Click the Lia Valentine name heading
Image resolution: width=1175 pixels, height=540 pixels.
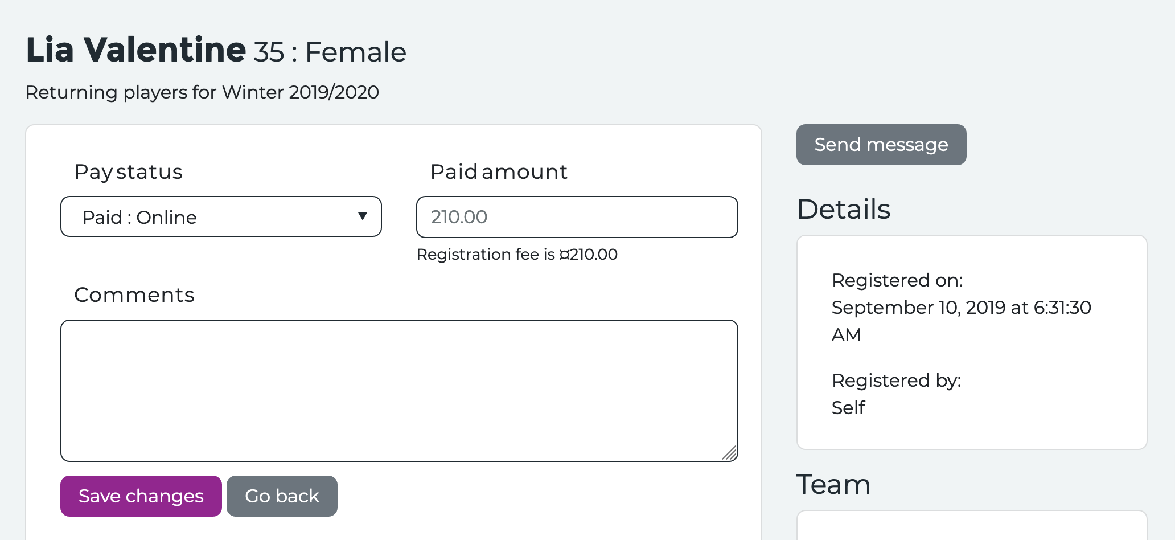[x=135, y=50]
